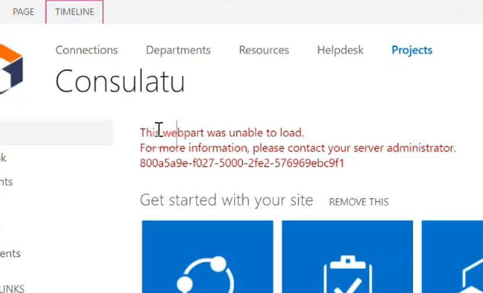Go to Departments in top navigation
483x293 pixels.
point(178,50)
